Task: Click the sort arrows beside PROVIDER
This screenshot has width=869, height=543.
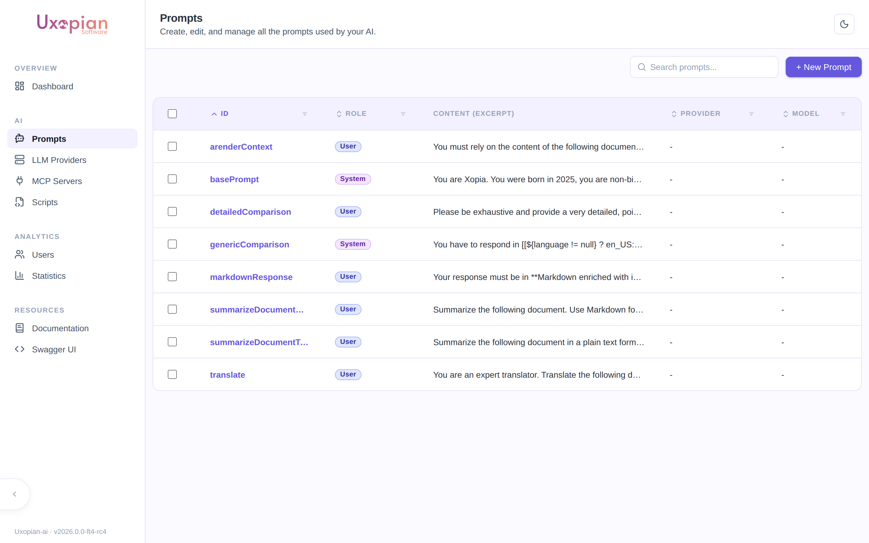Action: (674, 114)
